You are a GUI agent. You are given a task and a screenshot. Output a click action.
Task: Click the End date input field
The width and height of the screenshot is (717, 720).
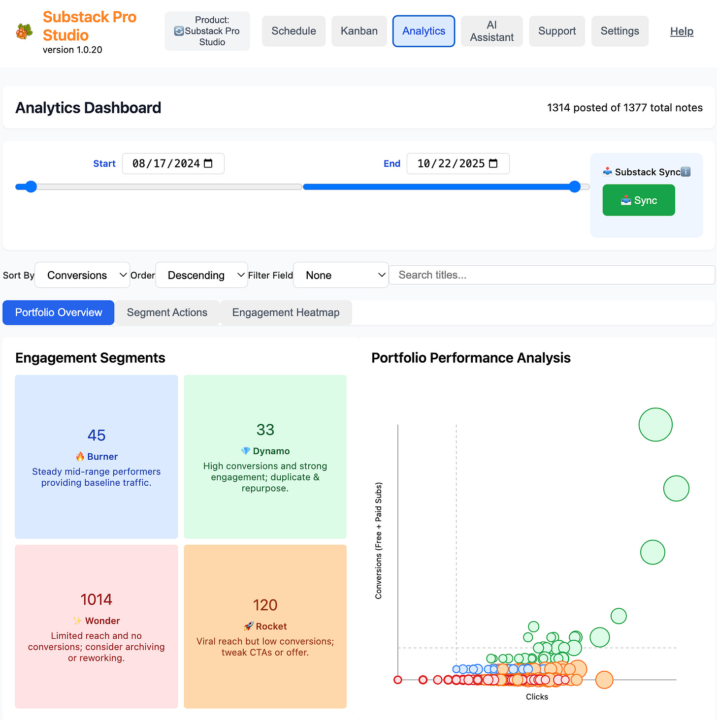pos(458,163)
